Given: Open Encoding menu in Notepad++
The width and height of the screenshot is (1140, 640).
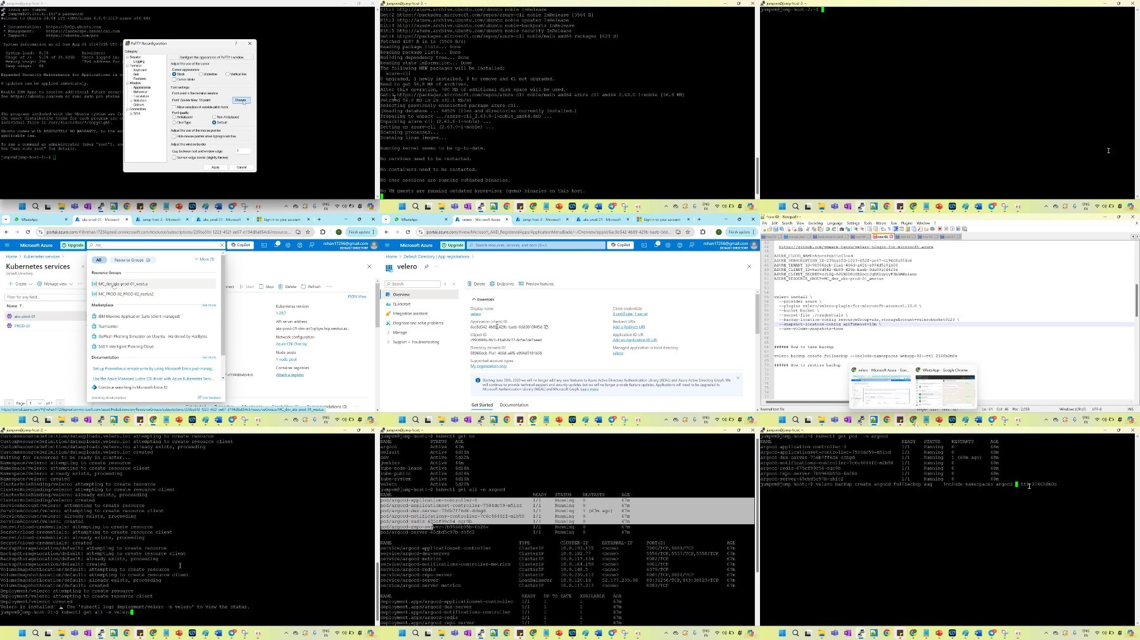Looking at the screenshot, I should (x=815, y=223).
